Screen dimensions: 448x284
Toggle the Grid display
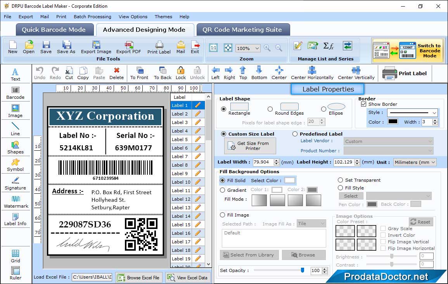pyautogui.click(x=16, y=256)
